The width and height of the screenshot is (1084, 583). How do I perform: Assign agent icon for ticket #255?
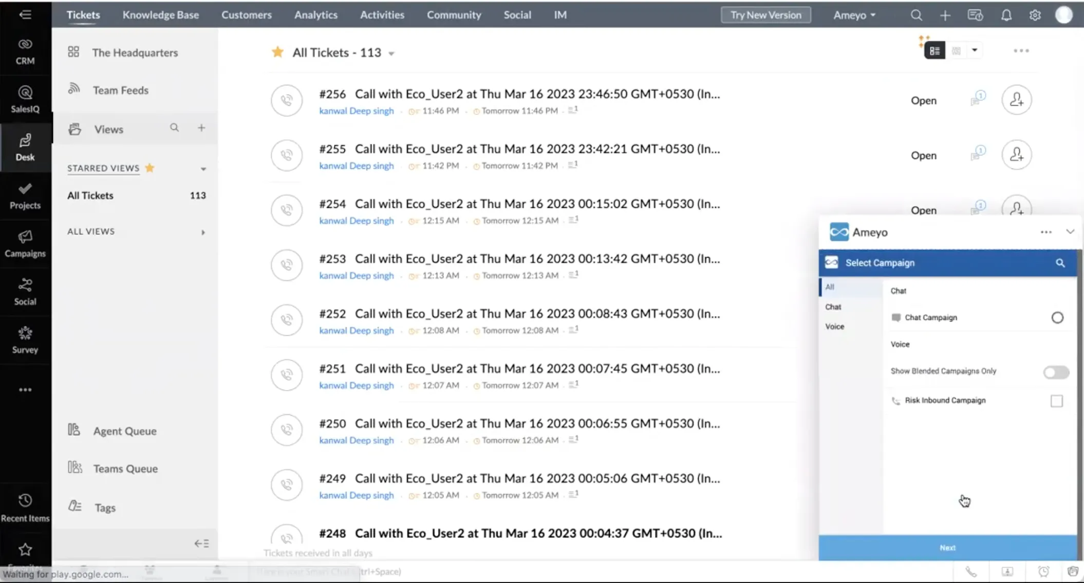[1016, 154]
